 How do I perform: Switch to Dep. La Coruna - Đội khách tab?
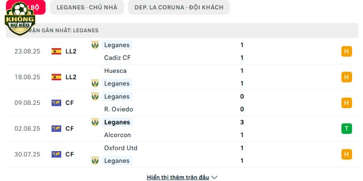pos(179,7)
